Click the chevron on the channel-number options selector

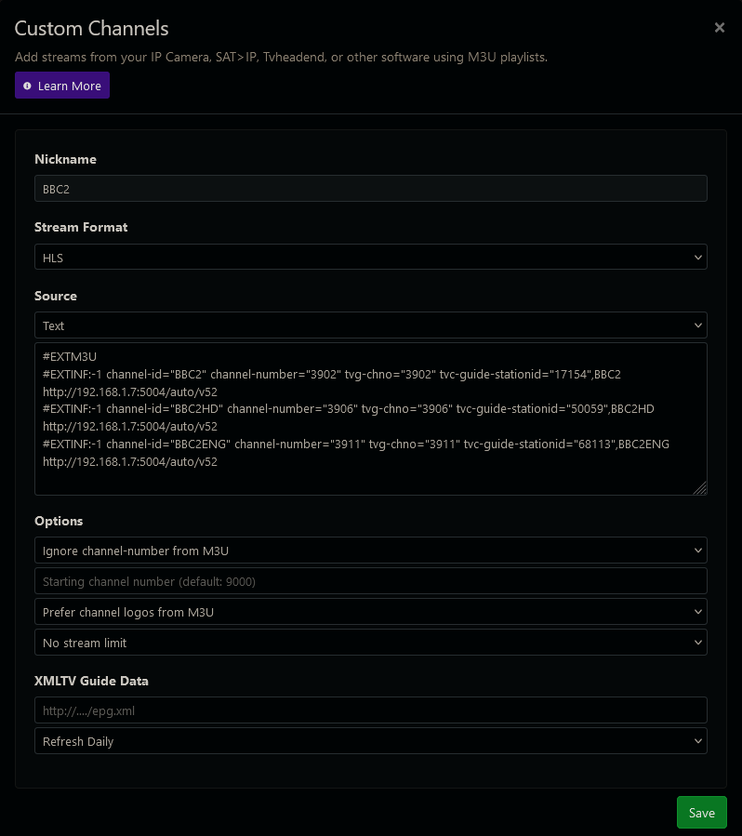click(698, 550)
